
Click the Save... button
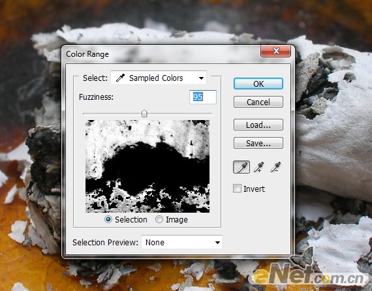[258, 143]
